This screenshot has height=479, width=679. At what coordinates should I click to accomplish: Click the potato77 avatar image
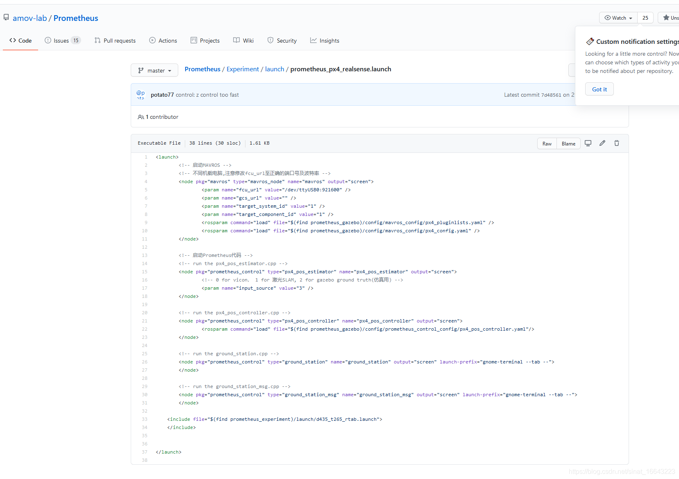tap(141, 95)
